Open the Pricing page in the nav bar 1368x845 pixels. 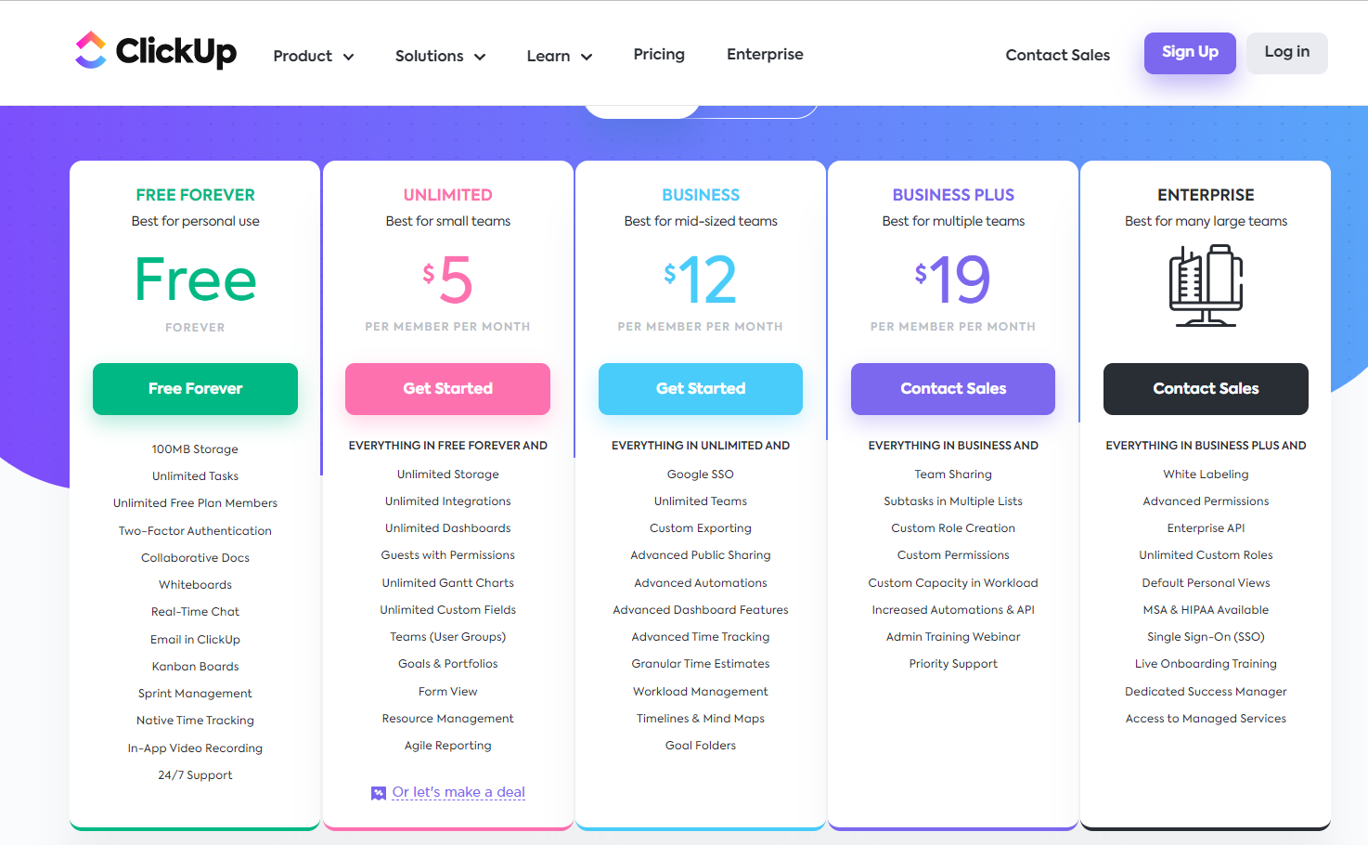coord(659,54)
